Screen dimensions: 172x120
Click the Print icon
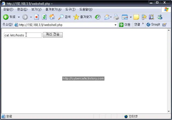tap(116, 17)
